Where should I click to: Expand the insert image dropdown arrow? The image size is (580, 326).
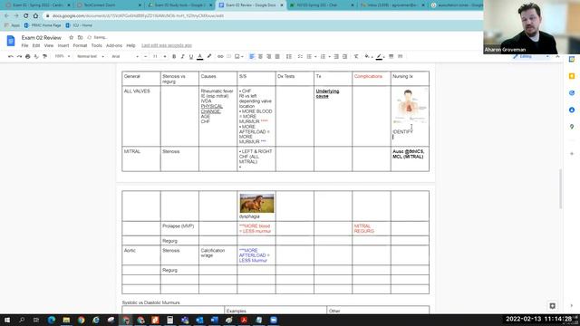[242, 56]
